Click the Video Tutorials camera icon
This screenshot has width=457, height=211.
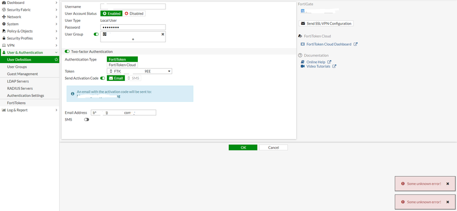pos(302,67)
